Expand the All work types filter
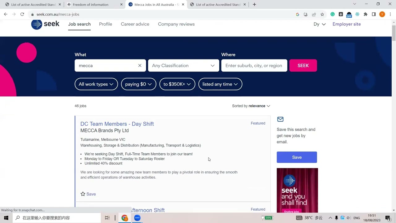The image size is (396, 223). tap(96, 84)
